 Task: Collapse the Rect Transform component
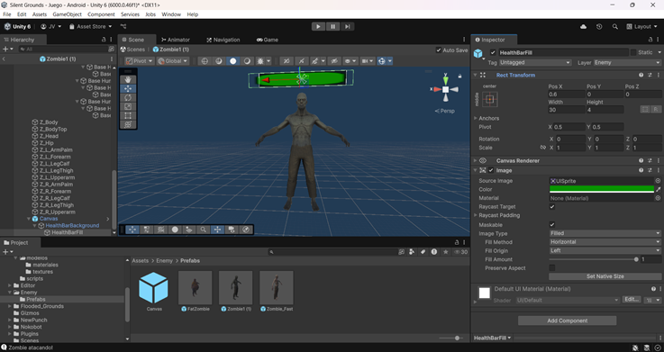pos(475,75)
